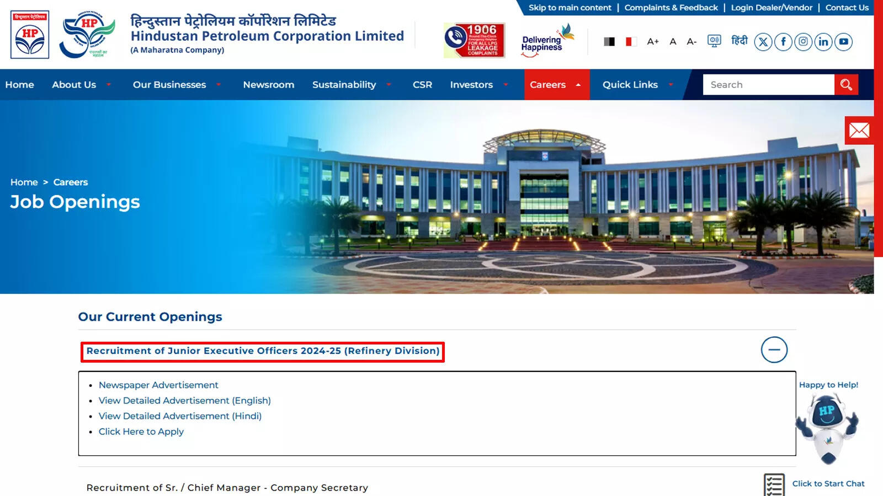Open View Detailed Advertisement (English)
Viewport: 883px width, 496px height.
click(184, 401)
